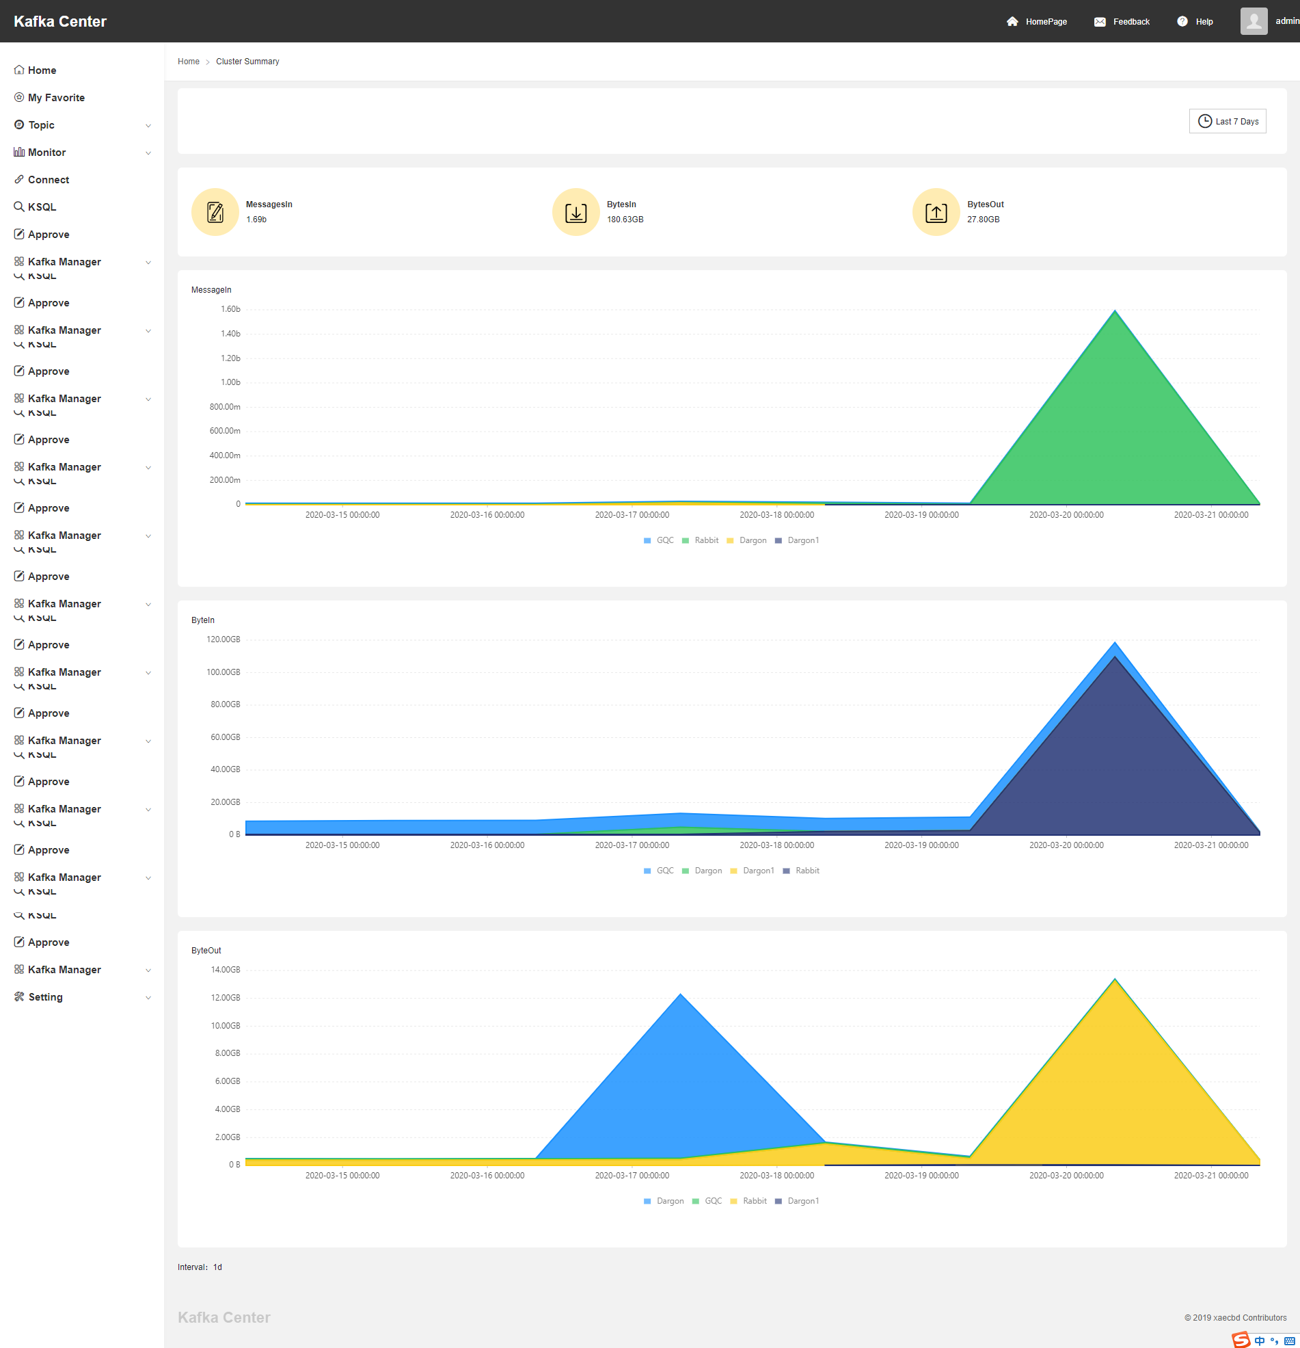Toggle Dargon series in ByteIn legend

point(702,871)
